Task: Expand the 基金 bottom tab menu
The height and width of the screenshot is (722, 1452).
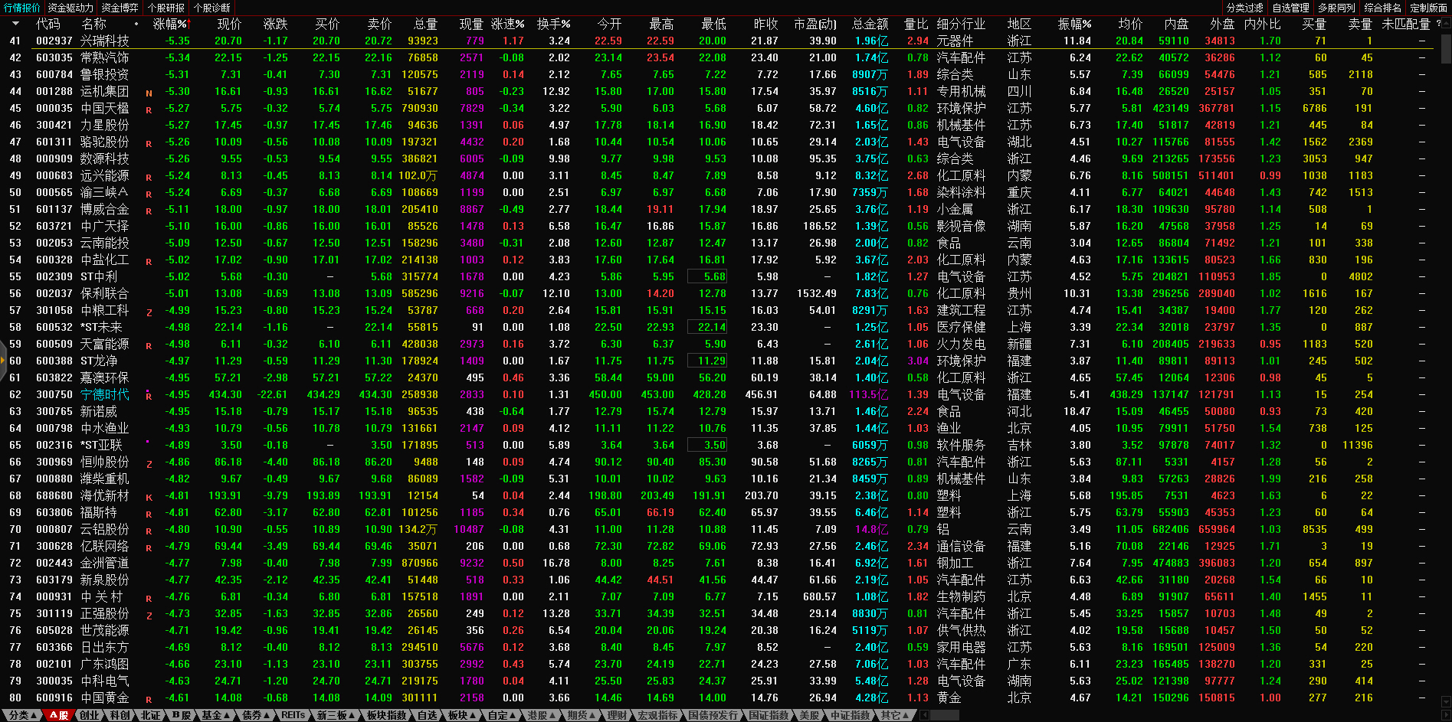Action: point(216,715)
